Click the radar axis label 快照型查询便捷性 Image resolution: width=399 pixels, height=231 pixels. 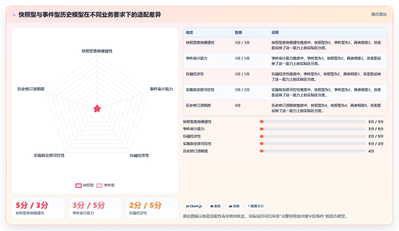point(97,51)
